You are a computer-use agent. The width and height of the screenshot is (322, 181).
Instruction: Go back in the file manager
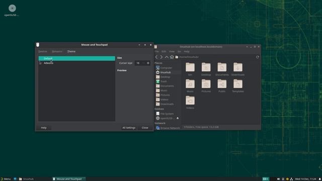click(x=156, y=57)
